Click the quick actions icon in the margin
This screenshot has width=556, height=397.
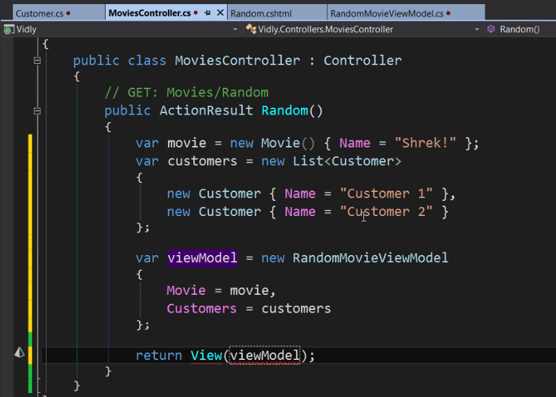(x=19, y=352)
